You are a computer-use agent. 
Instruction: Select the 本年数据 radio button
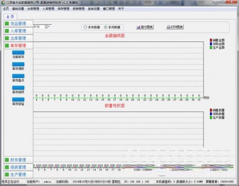[85, 27]
